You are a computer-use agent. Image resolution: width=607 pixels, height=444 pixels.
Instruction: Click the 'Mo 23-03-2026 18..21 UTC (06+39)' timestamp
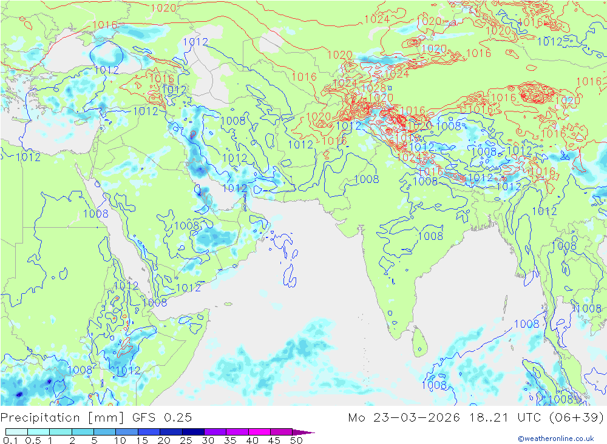[476, 418]
